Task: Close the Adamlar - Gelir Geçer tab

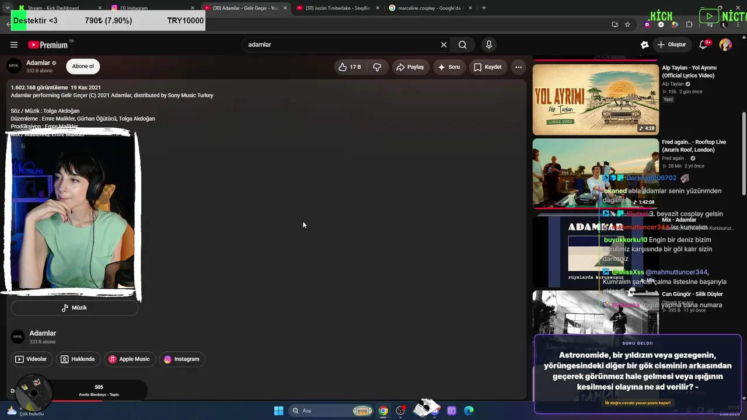Action: [285, 8]
